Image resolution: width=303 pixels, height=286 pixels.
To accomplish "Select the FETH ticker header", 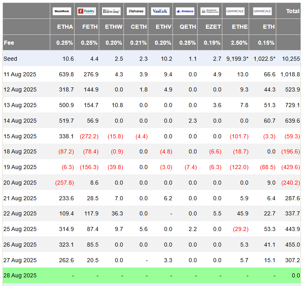I will 90,27.
